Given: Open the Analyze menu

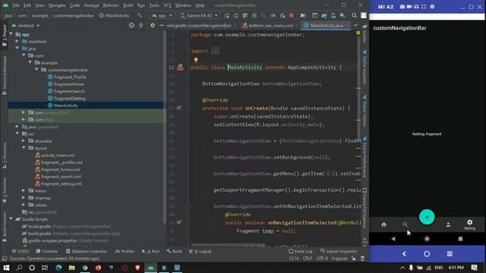Looking at the screenshot, I should [x=91, y=5].
